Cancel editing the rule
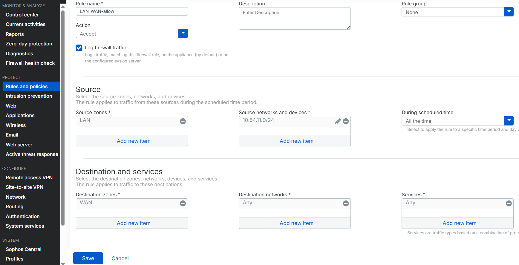Image resolution: width=519 pixels, height=265 pixels. [x=120, y=258]
